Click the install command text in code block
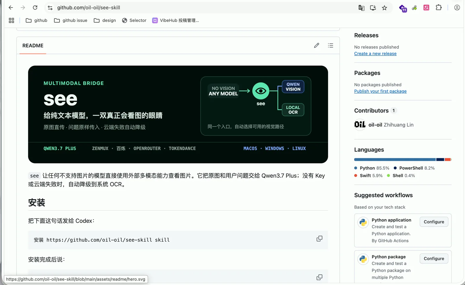The height and width of the screenshot is (285, 465). point(102,240)
